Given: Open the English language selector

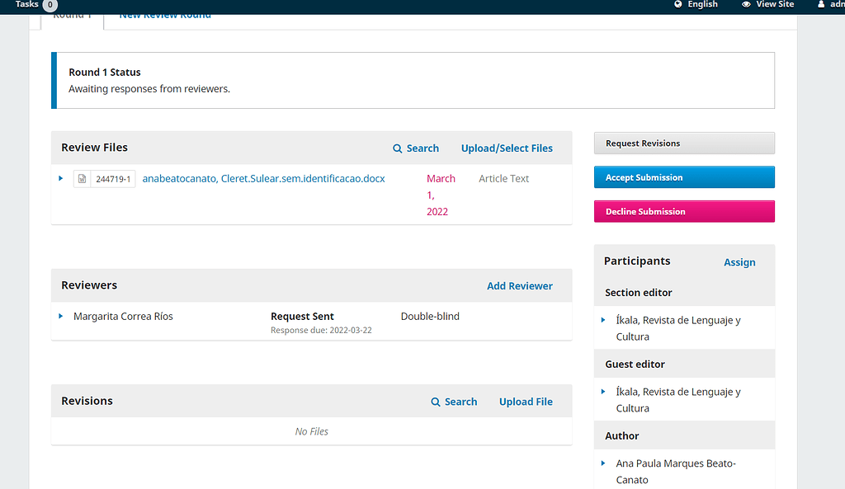Looking at the screenshot, I should point(696,4).
